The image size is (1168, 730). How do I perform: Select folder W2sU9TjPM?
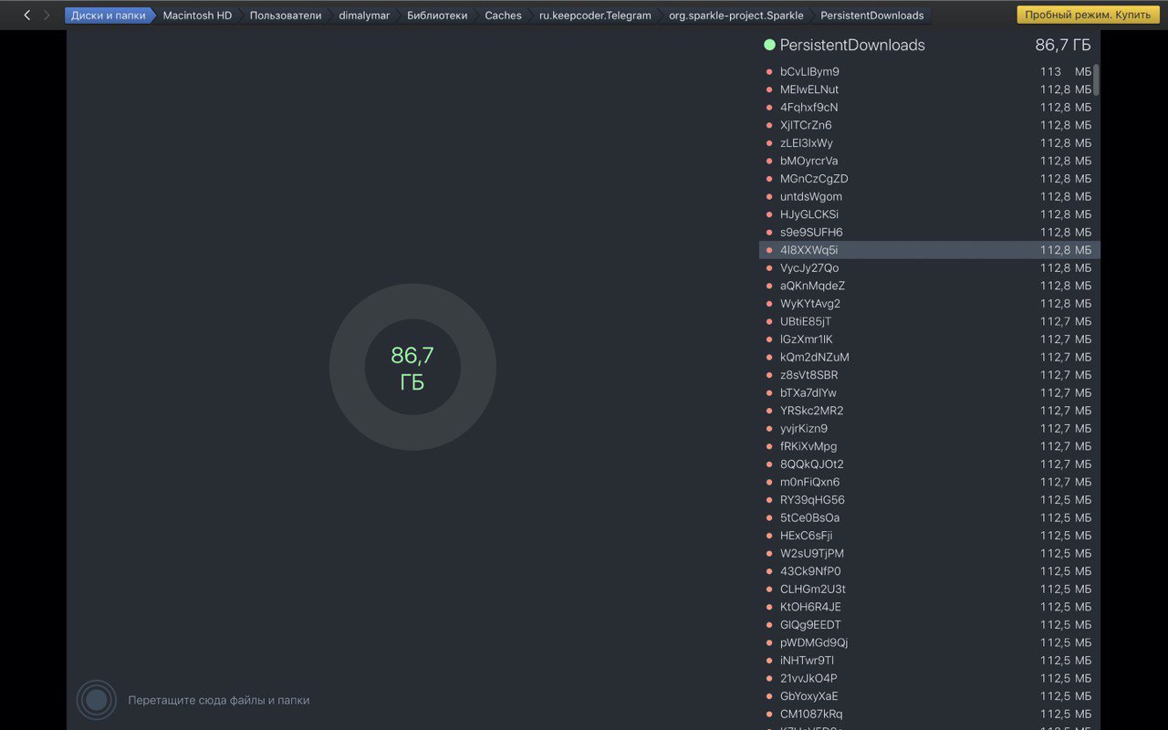coord(930,553)
